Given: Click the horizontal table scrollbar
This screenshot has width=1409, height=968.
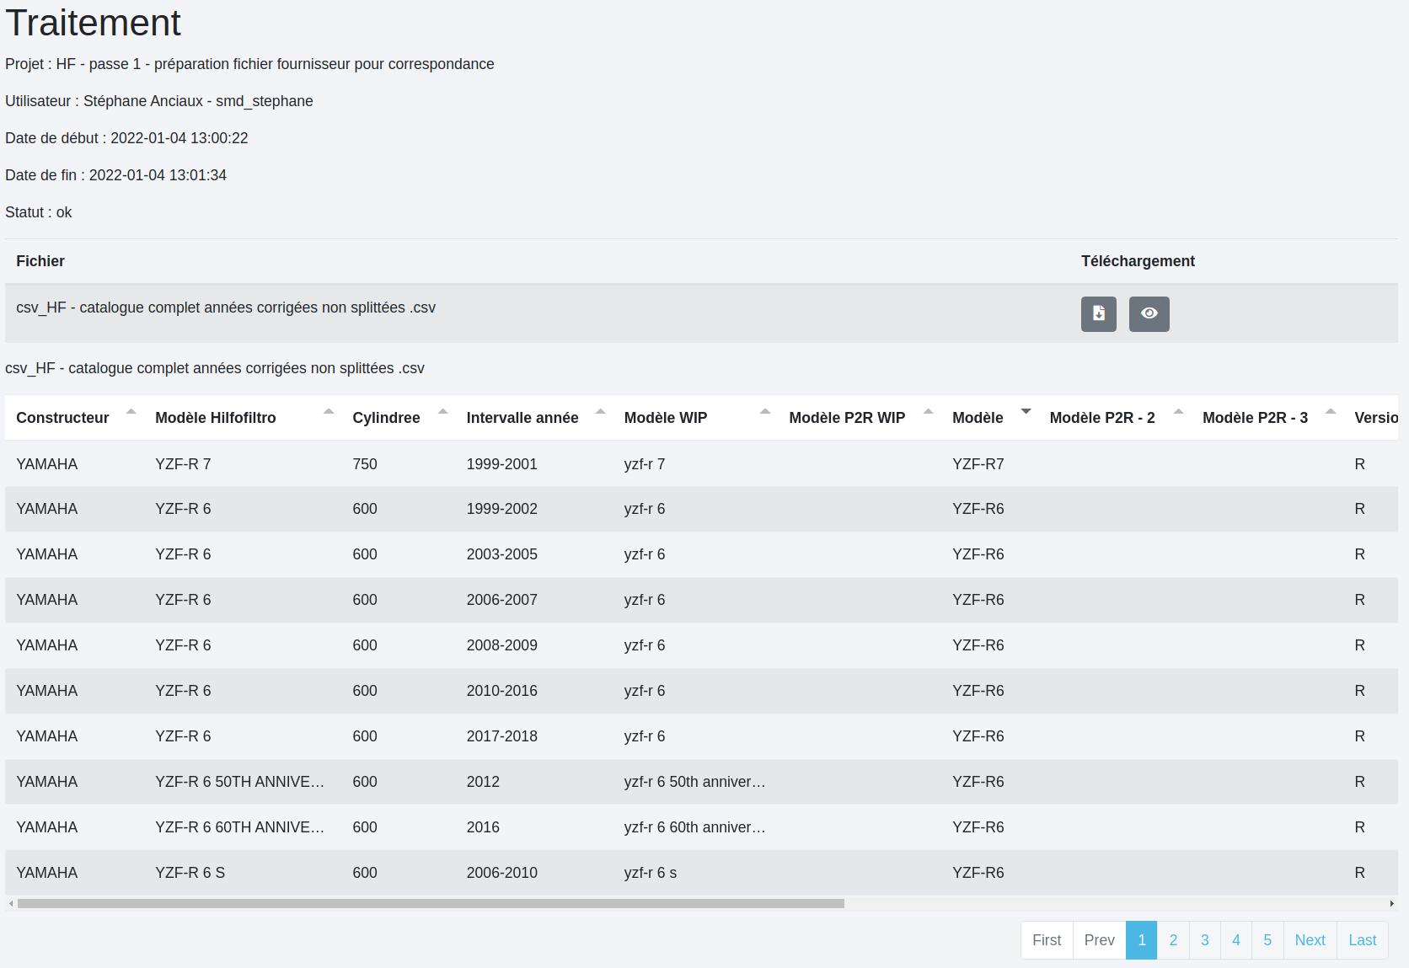Looking at the screenshot, I should (430, 903).
